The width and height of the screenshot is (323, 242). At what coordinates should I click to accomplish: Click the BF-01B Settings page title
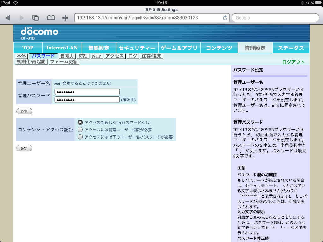161,10
